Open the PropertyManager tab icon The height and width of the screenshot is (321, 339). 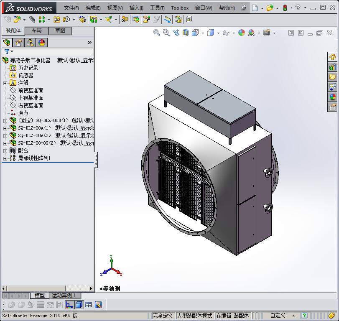(x=18, y=43)
